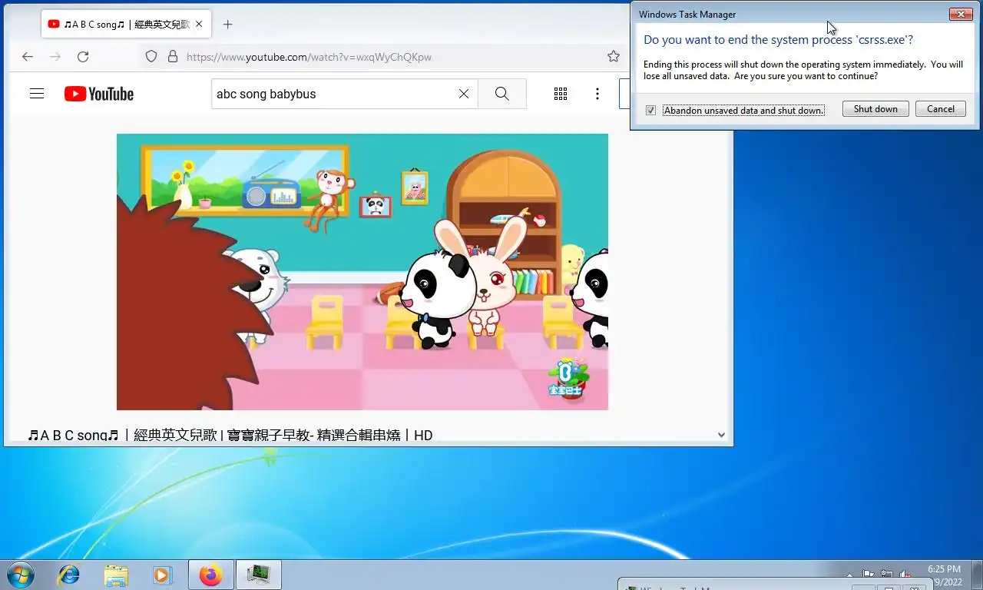Image resolution: width=983 pixels, height=590 pixels.
Task: Open the Windows Start menu
Action: [x=20, y=575]
